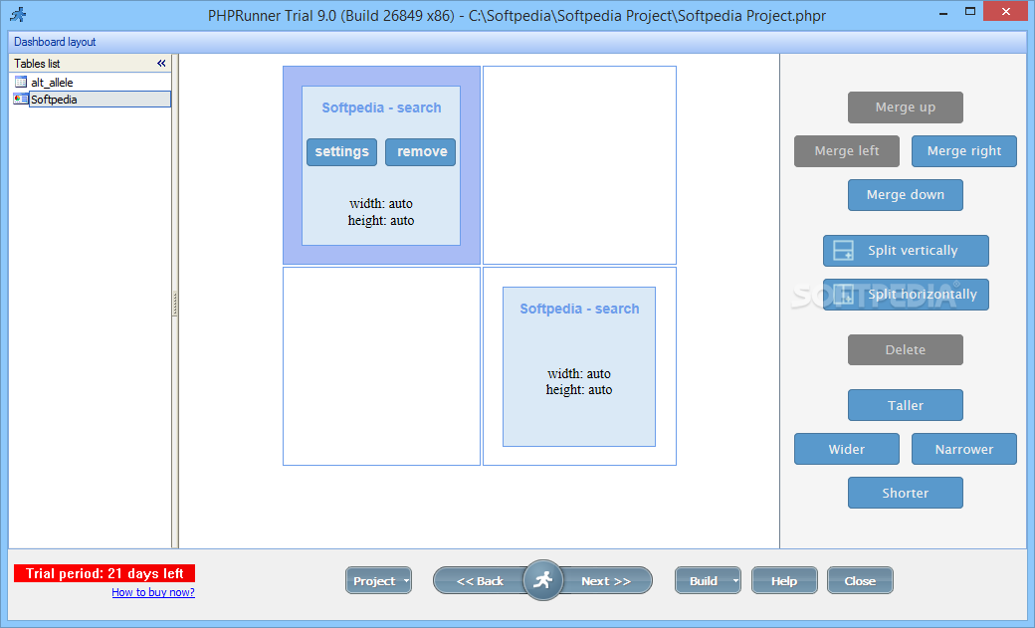
Task: Remove the Softpedia search element
Action: [x=420, y=152]
